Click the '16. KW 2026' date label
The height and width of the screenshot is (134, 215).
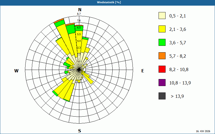tap(204, 131)
